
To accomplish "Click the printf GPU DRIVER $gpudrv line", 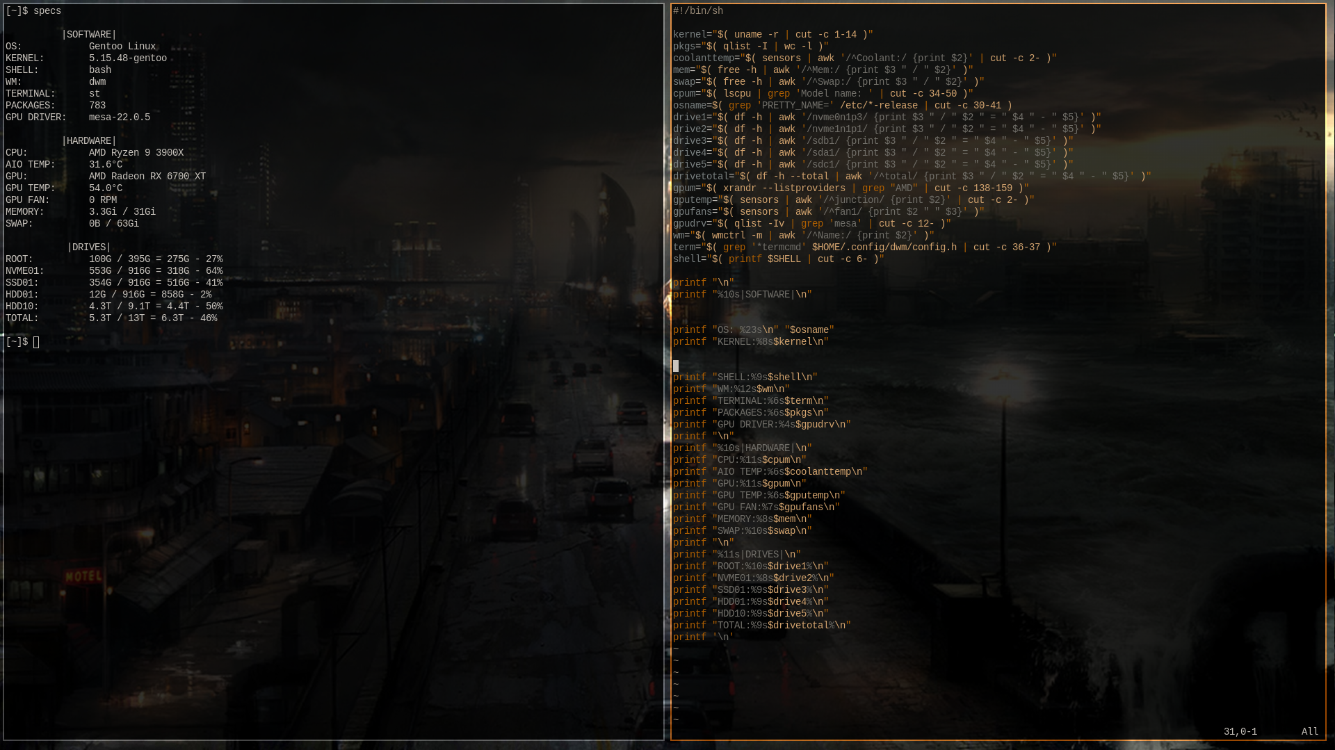I will click(x=762, y=425).
